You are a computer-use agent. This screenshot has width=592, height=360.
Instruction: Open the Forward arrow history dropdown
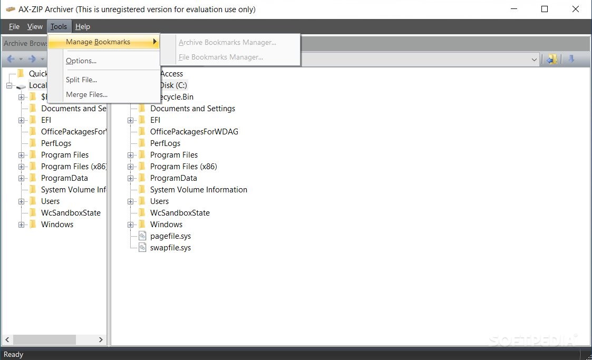tap(42, 59)
